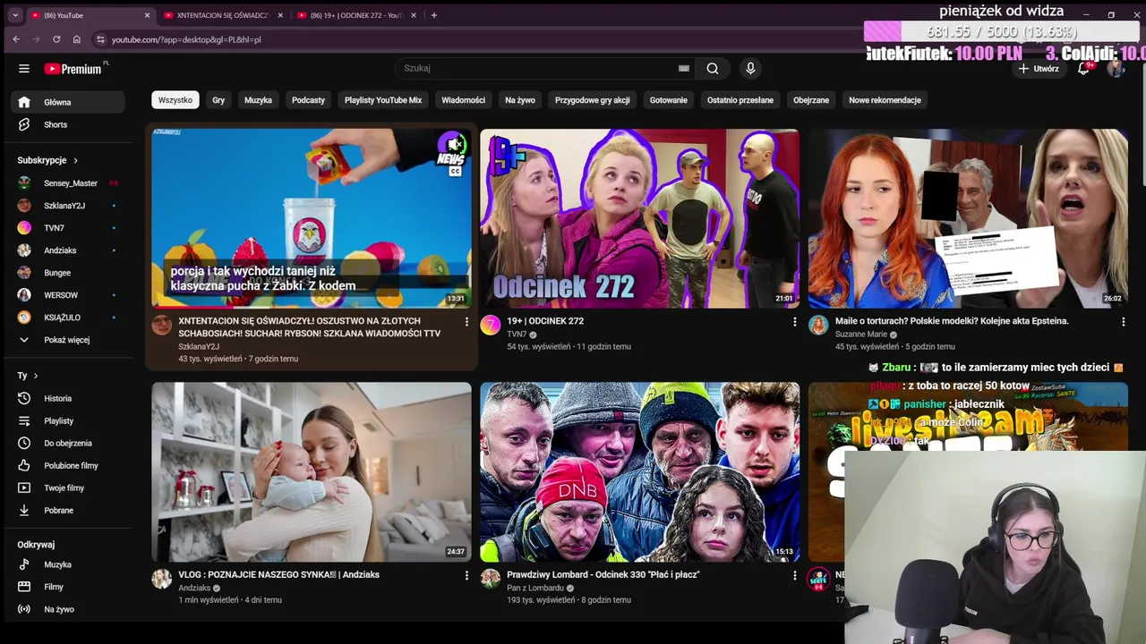Mute preview on XNTENTACION thumbnail
Screen dimensions: 1146x644
point(455,144)
